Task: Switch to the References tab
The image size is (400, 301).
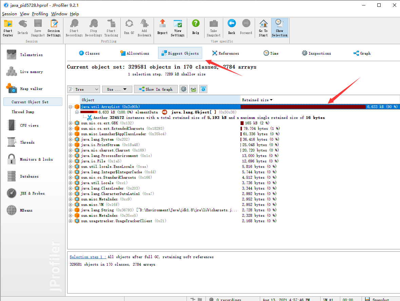Action: [x=226, y=53]
